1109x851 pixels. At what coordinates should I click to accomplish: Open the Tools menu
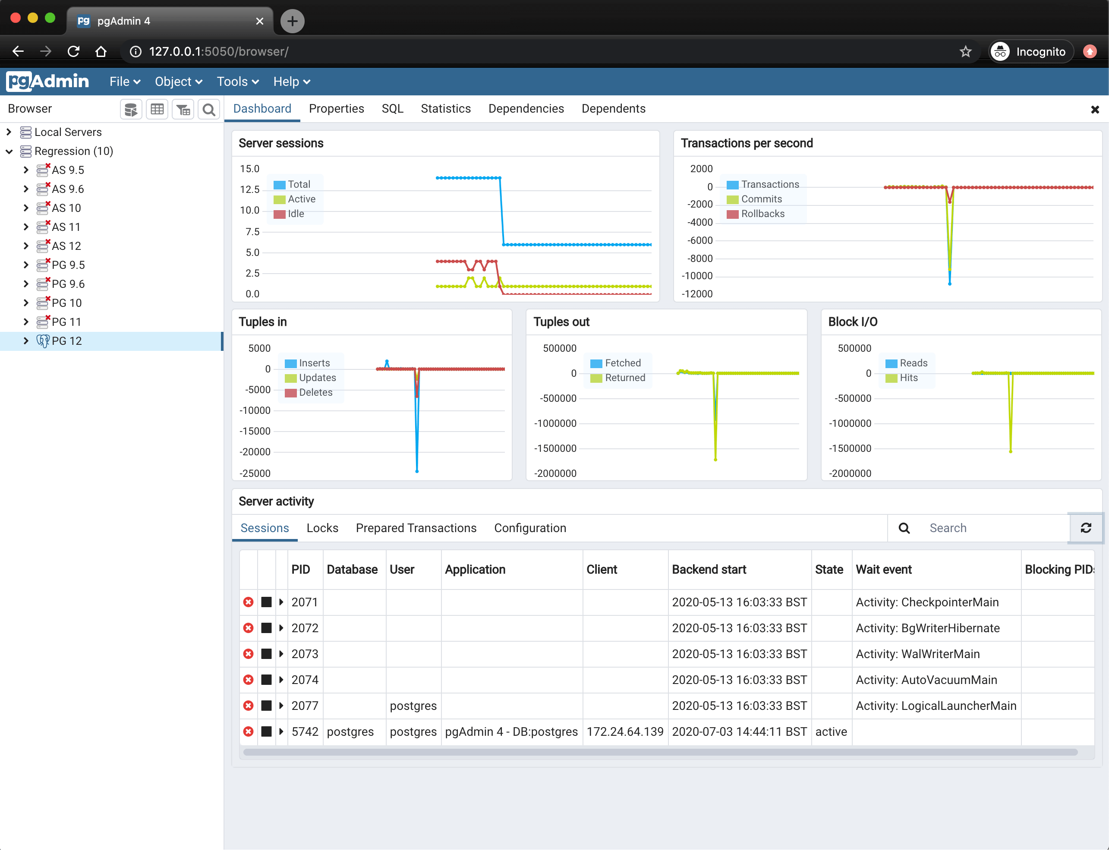(237, 82)
